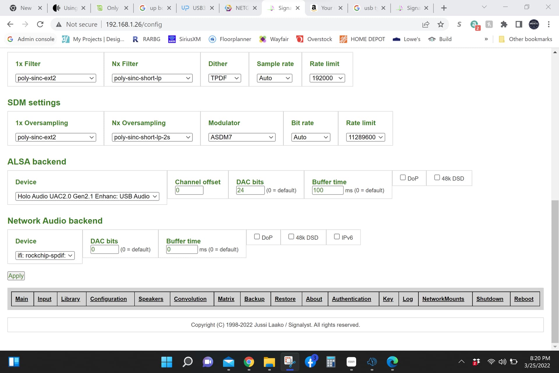Open the 192000 Rate limit dropdown

point(327,78)
